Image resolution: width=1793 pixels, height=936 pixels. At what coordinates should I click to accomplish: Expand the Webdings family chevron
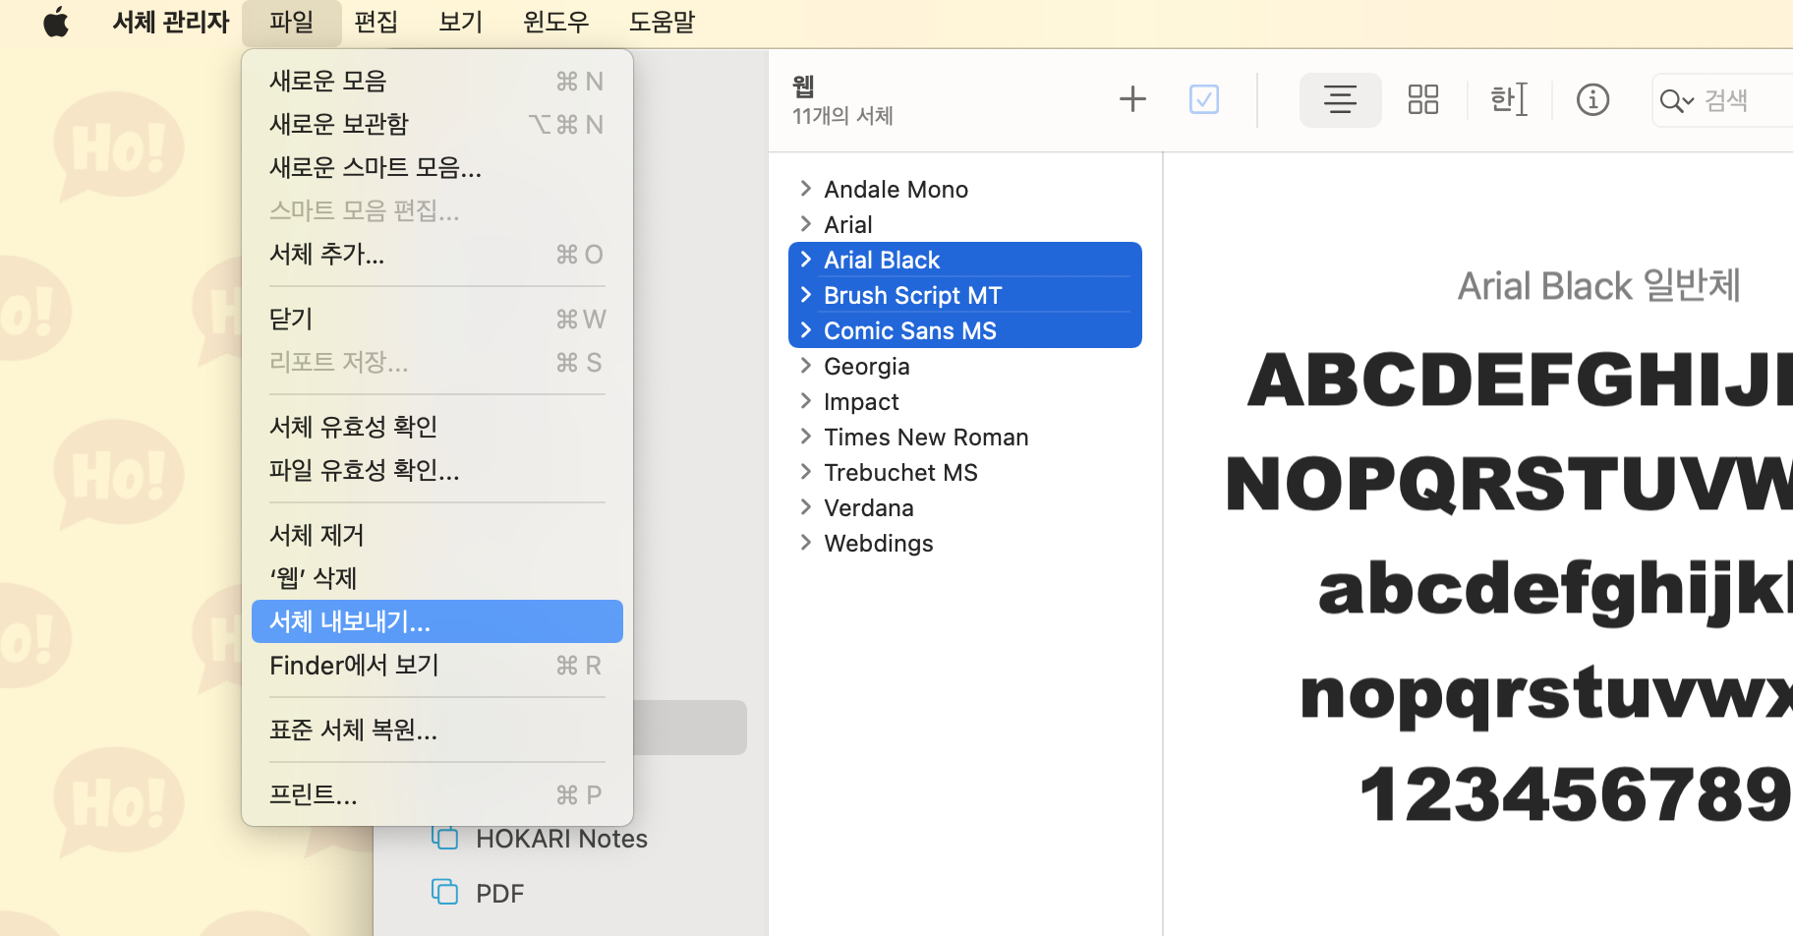[x=806, y=543]
